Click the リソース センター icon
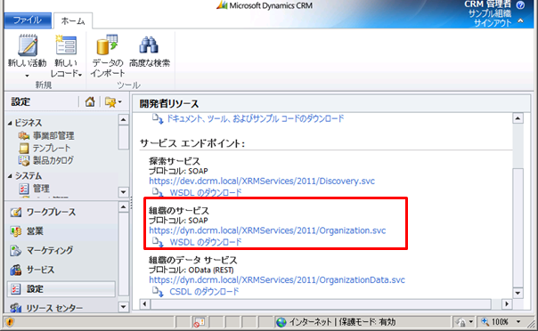The image size is (538, 331). pyautogui.click(x=16, y=308)
